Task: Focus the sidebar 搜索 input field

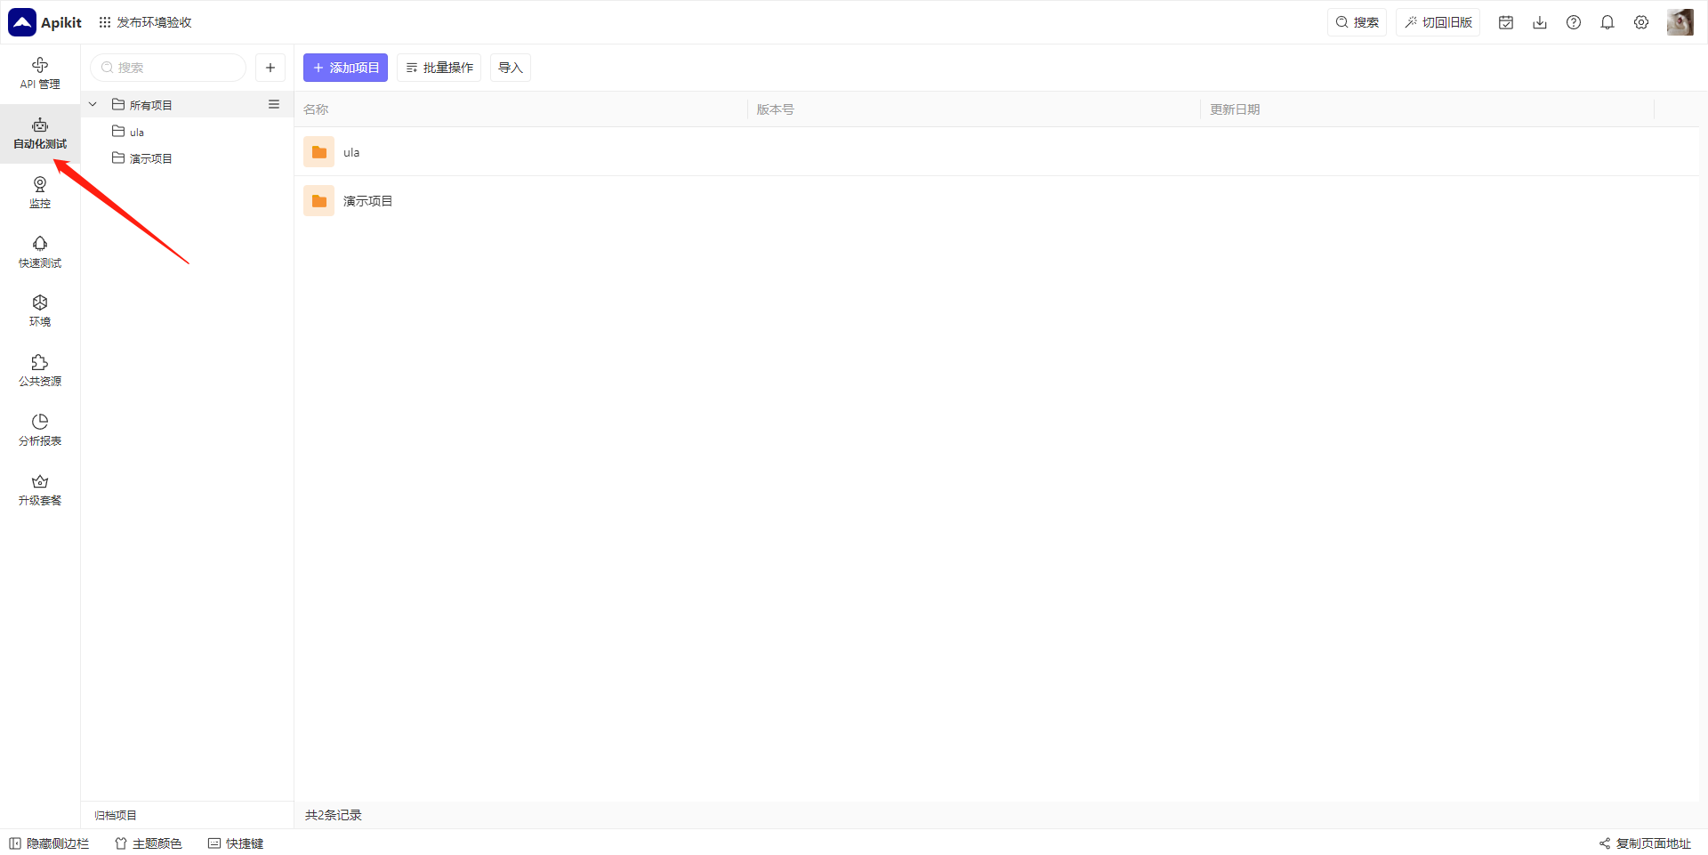Action: pos(168,68)
